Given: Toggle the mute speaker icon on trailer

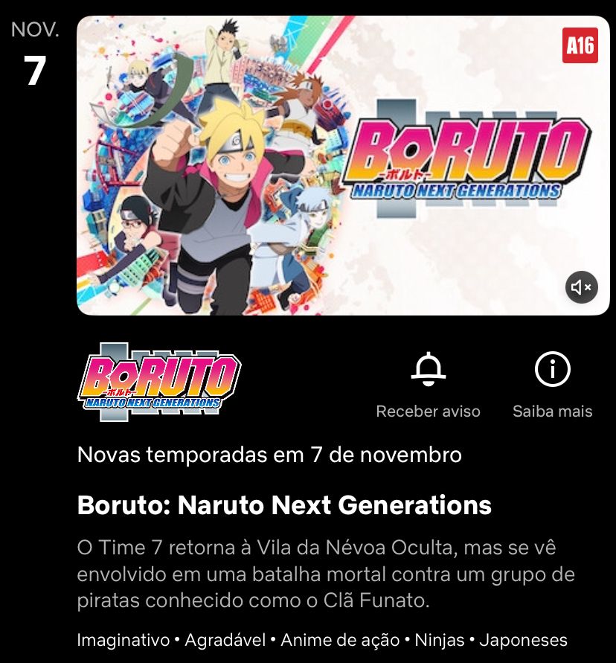Looking at the screenshot, I should point(581,287).
